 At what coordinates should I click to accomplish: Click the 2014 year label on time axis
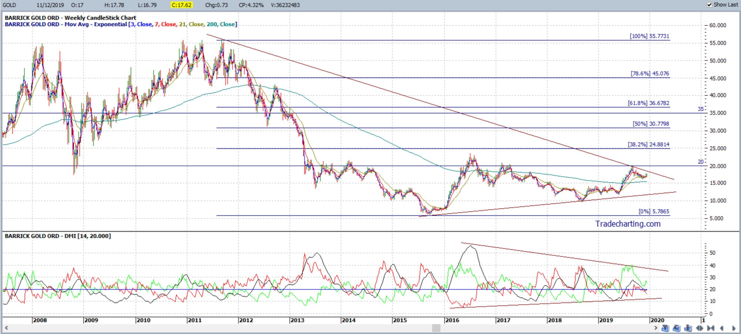point(348,320)
